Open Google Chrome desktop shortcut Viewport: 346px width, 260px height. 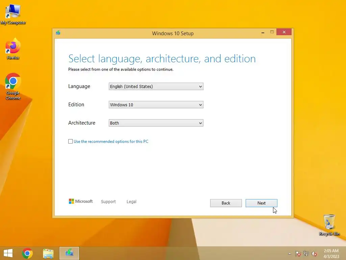(13, 86)
